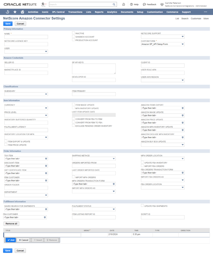Image resolution: width=213 pixels, height=257 pixels.
Task: Open the Setup menu
Action: [x=140, y=12]
